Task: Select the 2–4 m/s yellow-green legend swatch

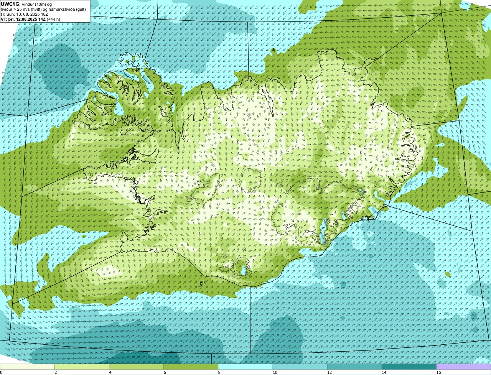Action: point(82,367)
